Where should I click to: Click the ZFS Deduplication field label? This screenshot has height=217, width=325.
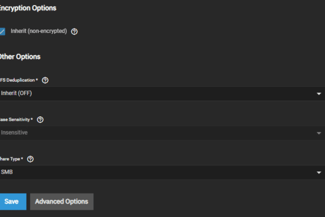pos(19,80)
